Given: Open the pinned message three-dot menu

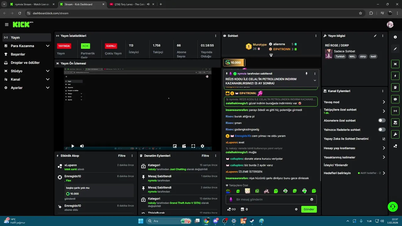Looking at the screenshot, I should [315, 73].
